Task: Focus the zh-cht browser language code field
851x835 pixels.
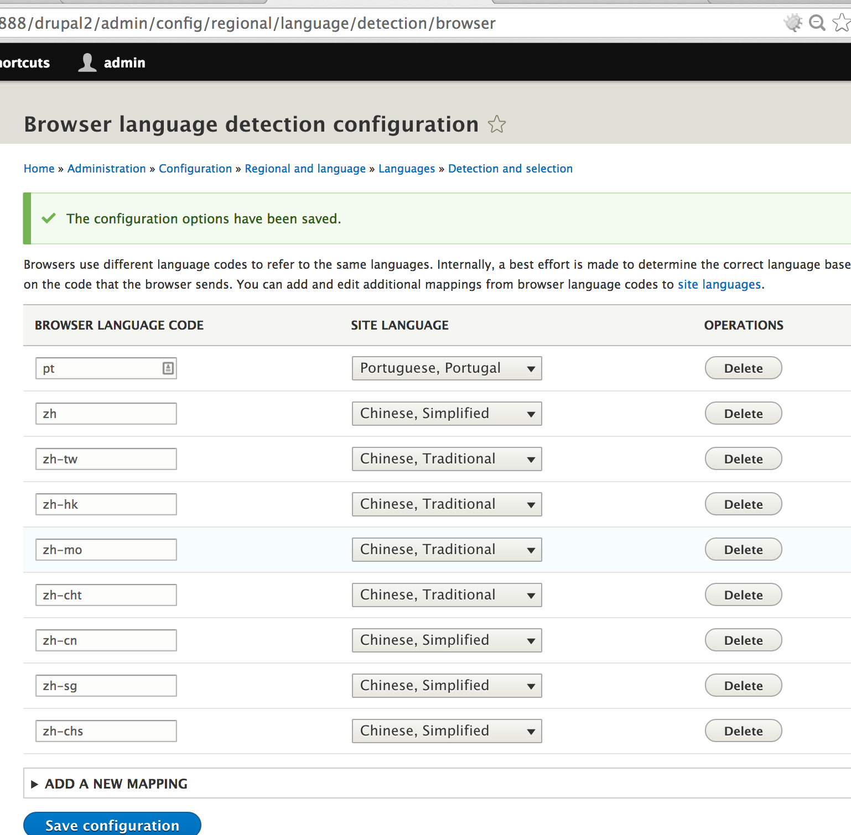Action: [106, 595]
